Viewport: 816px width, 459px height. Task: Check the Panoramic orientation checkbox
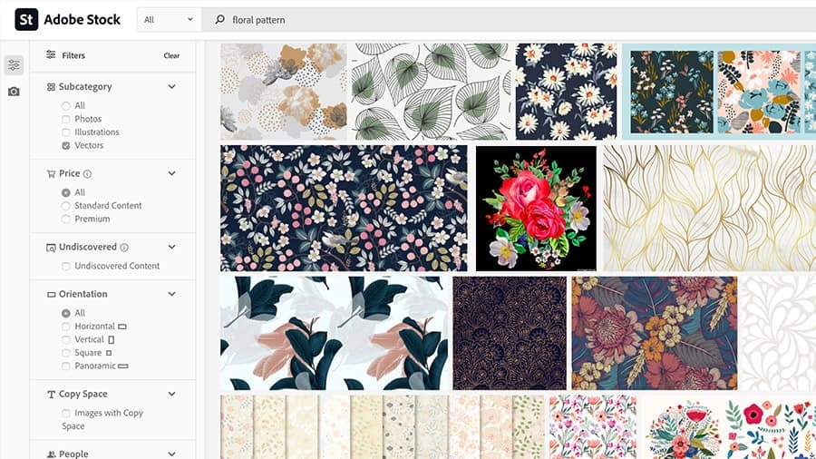(x=65, y=366)
